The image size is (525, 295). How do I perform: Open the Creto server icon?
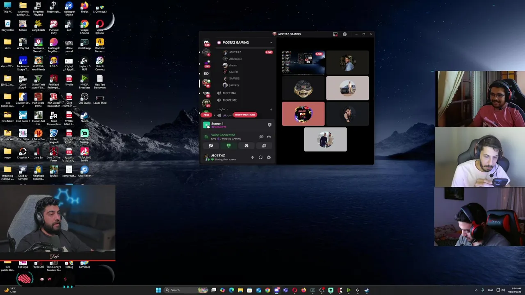[x=206, y=93]
